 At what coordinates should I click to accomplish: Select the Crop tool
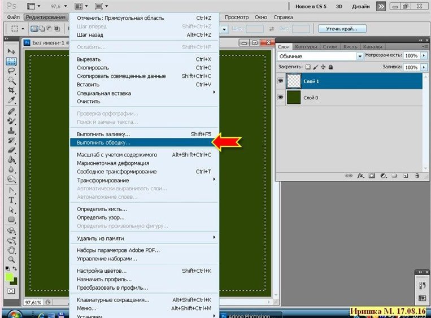[x=11, y=90]
